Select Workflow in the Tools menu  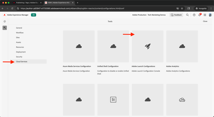click(20, 33)
